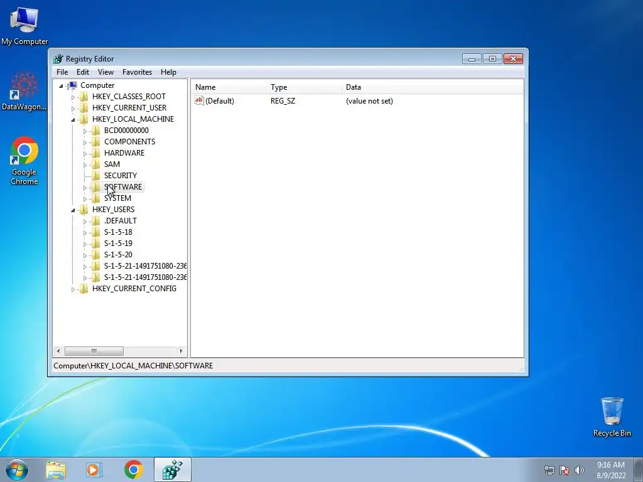Click the HKEY_CLASSES_ROOT folder icon

[x=84, y=97]
